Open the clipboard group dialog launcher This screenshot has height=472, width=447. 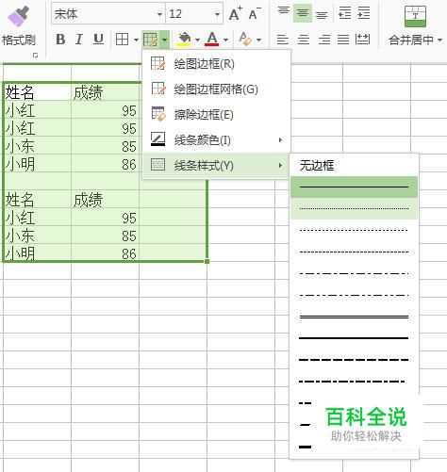point(35,56)
